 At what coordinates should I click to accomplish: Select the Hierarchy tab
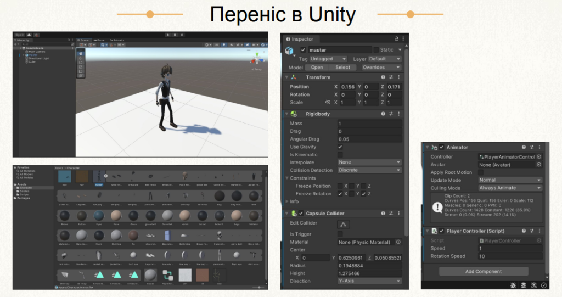pyautogui.click(x=22, y=40)
